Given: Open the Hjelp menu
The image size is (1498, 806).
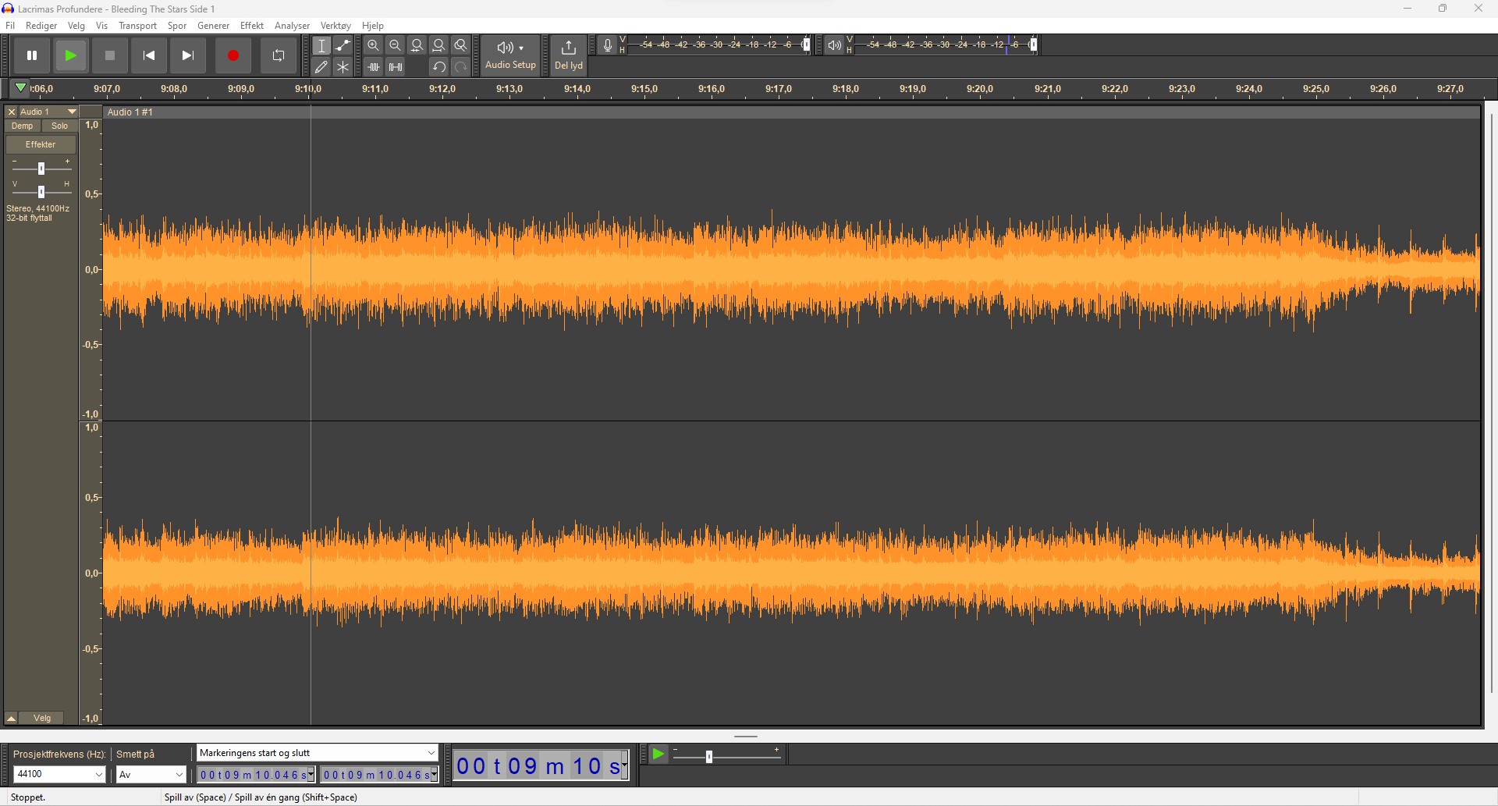Looking at the screenshot, I should click(x=373, y=26).
